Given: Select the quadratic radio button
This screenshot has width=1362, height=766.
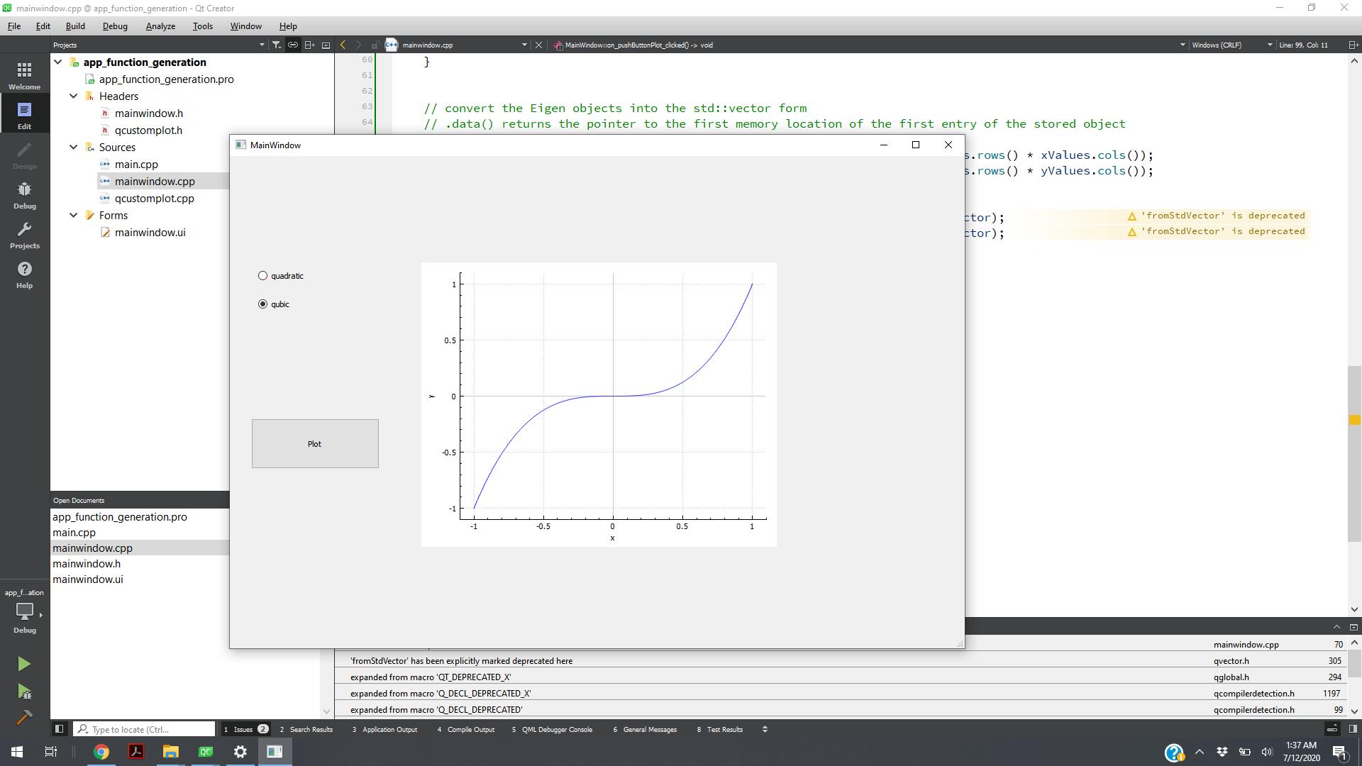Looking at the screenshot, I should pyautogui.click(x=263, y=275).
